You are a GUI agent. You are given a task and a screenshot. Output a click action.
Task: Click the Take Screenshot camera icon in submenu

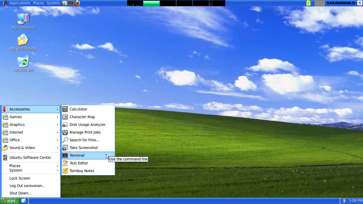pyautogui.click(x=65, y=148)
